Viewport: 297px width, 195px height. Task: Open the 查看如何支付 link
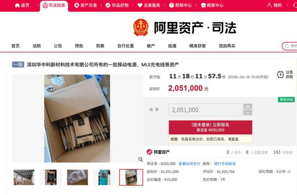tap(189, 163)
